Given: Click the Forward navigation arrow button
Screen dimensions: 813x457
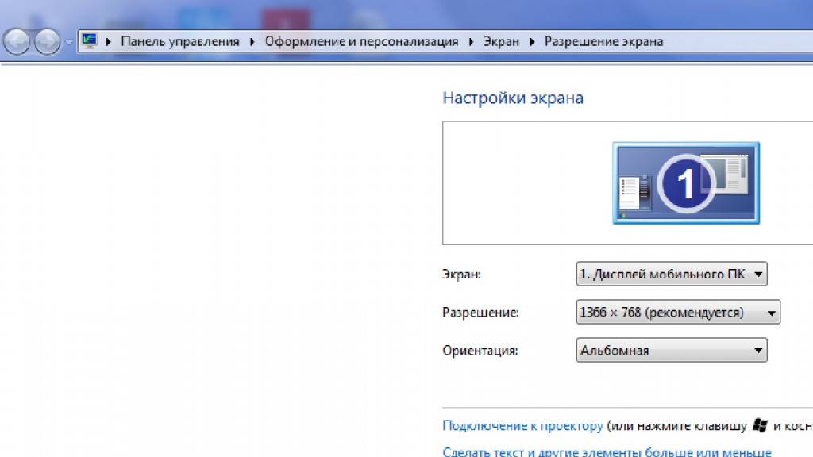Looking at the screenshot, I should pyautogui.click(x=47, y=41).
